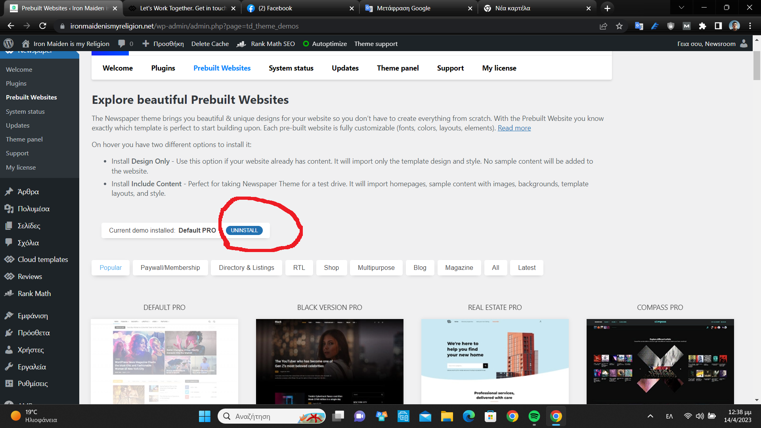
Task: Open the Ρυθμίσεις settings icon
Action: (9, 384)
